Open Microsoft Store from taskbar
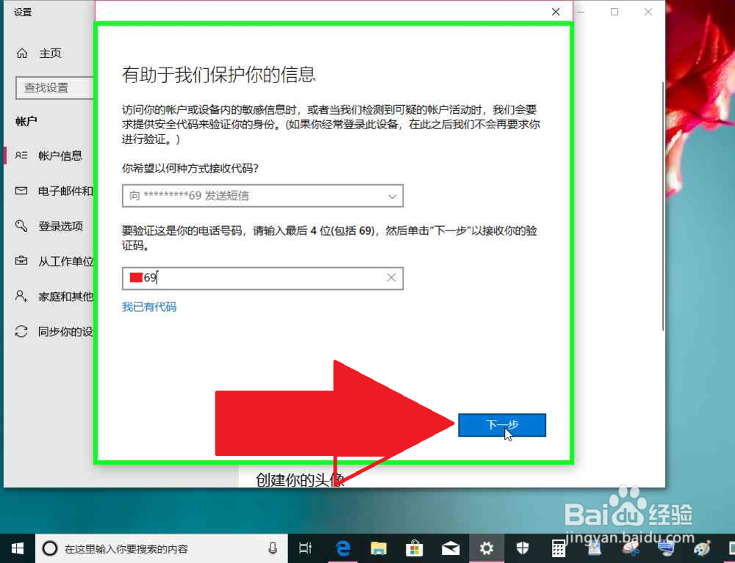 (415, 548)
